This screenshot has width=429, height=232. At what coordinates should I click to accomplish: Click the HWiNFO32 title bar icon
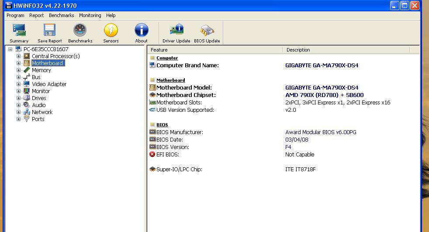(9, 6)
